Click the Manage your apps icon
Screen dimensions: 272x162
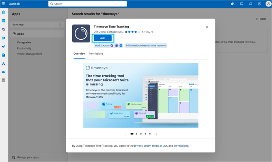click(13, 157)
